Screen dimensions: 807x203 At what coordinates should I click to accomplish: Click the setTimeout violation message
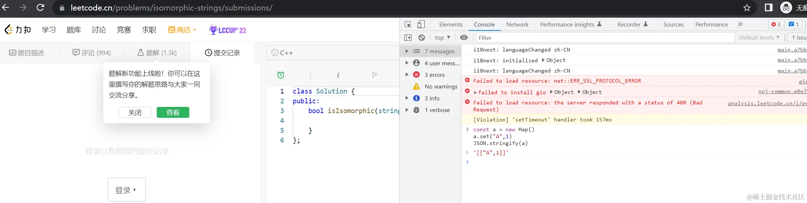[x=542, y=120]
